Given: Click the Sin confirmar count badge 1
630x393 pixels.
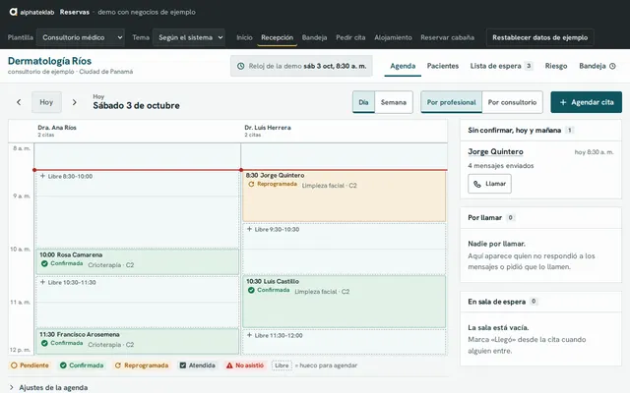Looking at the screenshot, I should coord(569,130).
